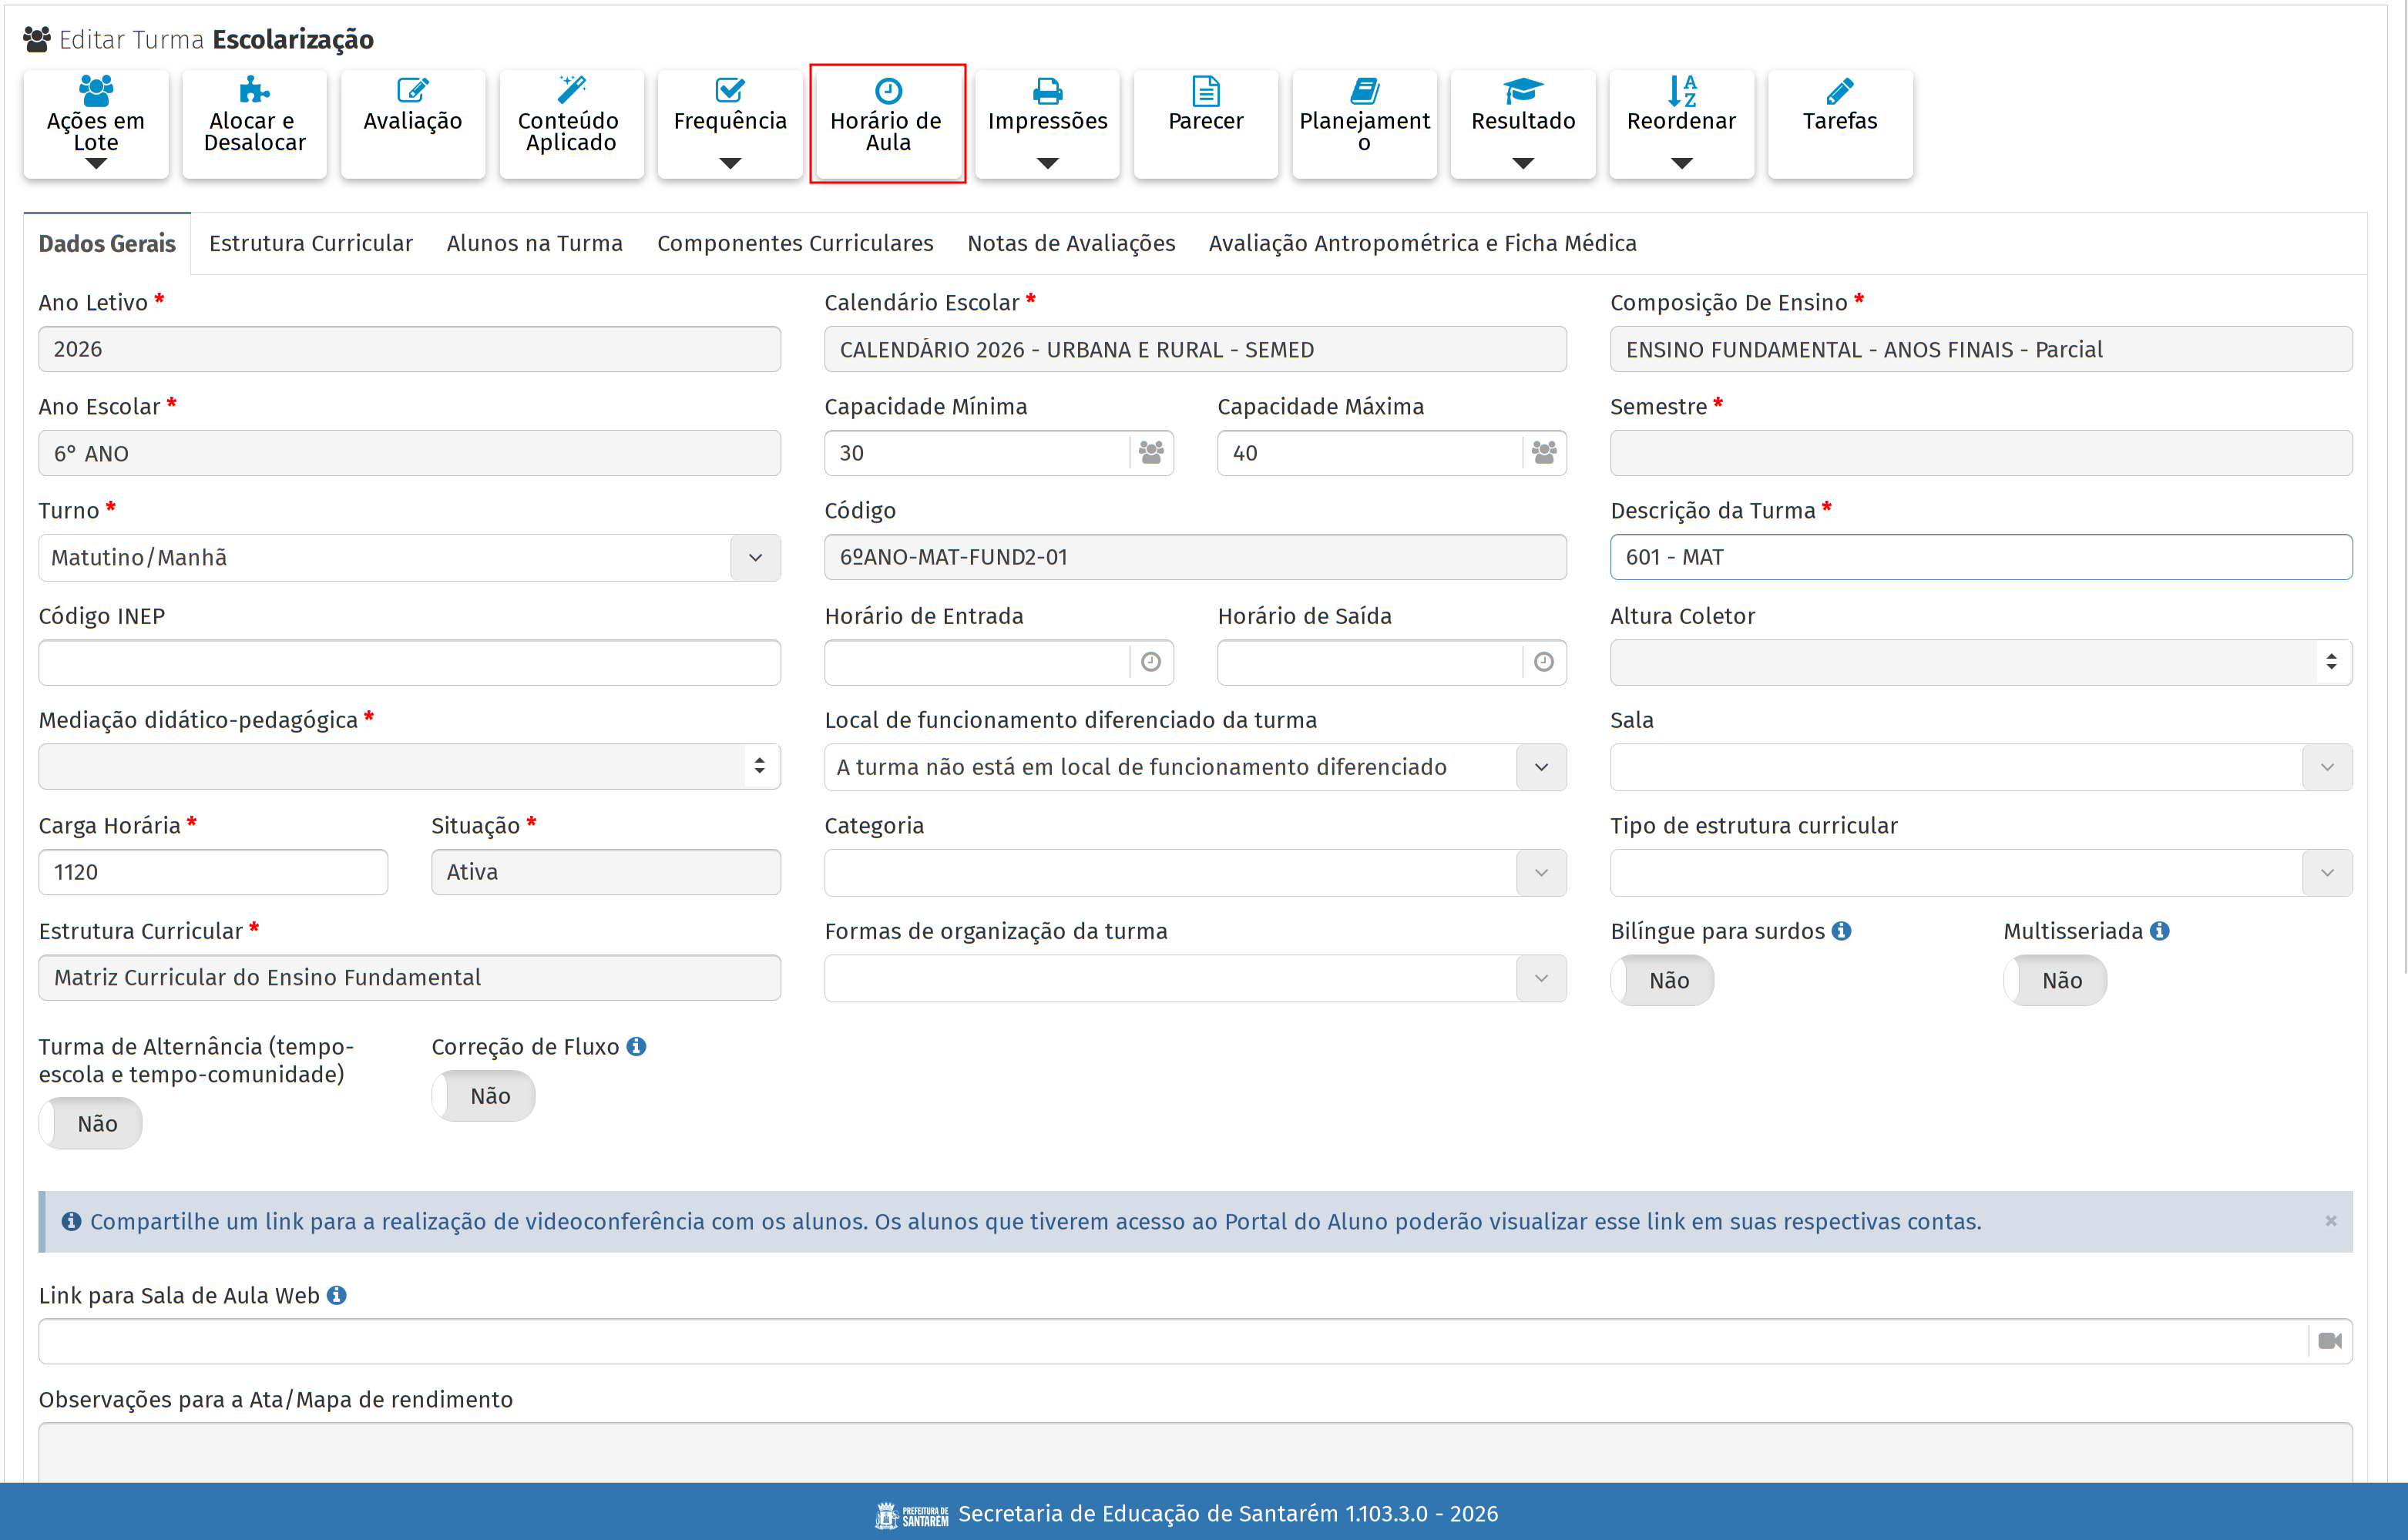Switch to the Alunos na Turma tab
The image size is (2408, 1540).
[534, 243]
